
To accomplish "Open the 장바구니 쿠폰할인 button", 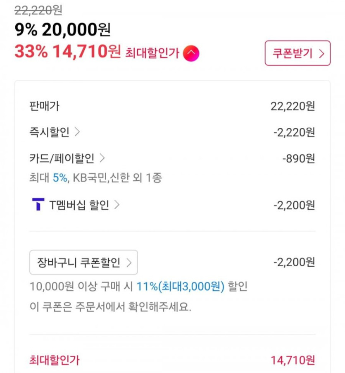I will point(83,263).
